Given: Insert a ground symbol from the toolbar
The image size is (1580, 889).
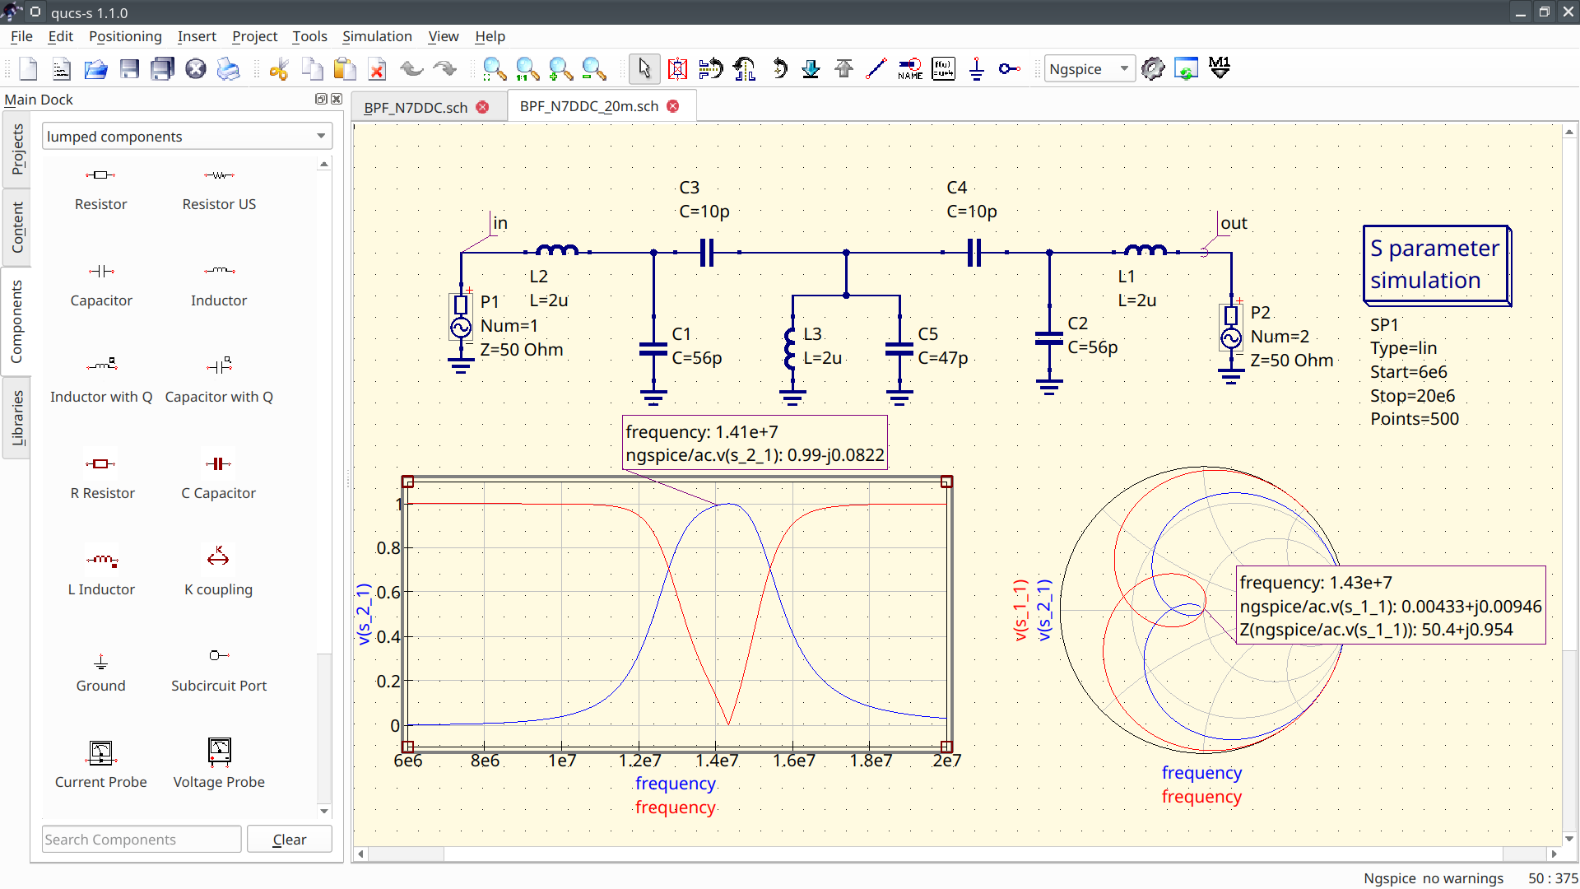Looking at the screenshot, I should tap(977, 69).
